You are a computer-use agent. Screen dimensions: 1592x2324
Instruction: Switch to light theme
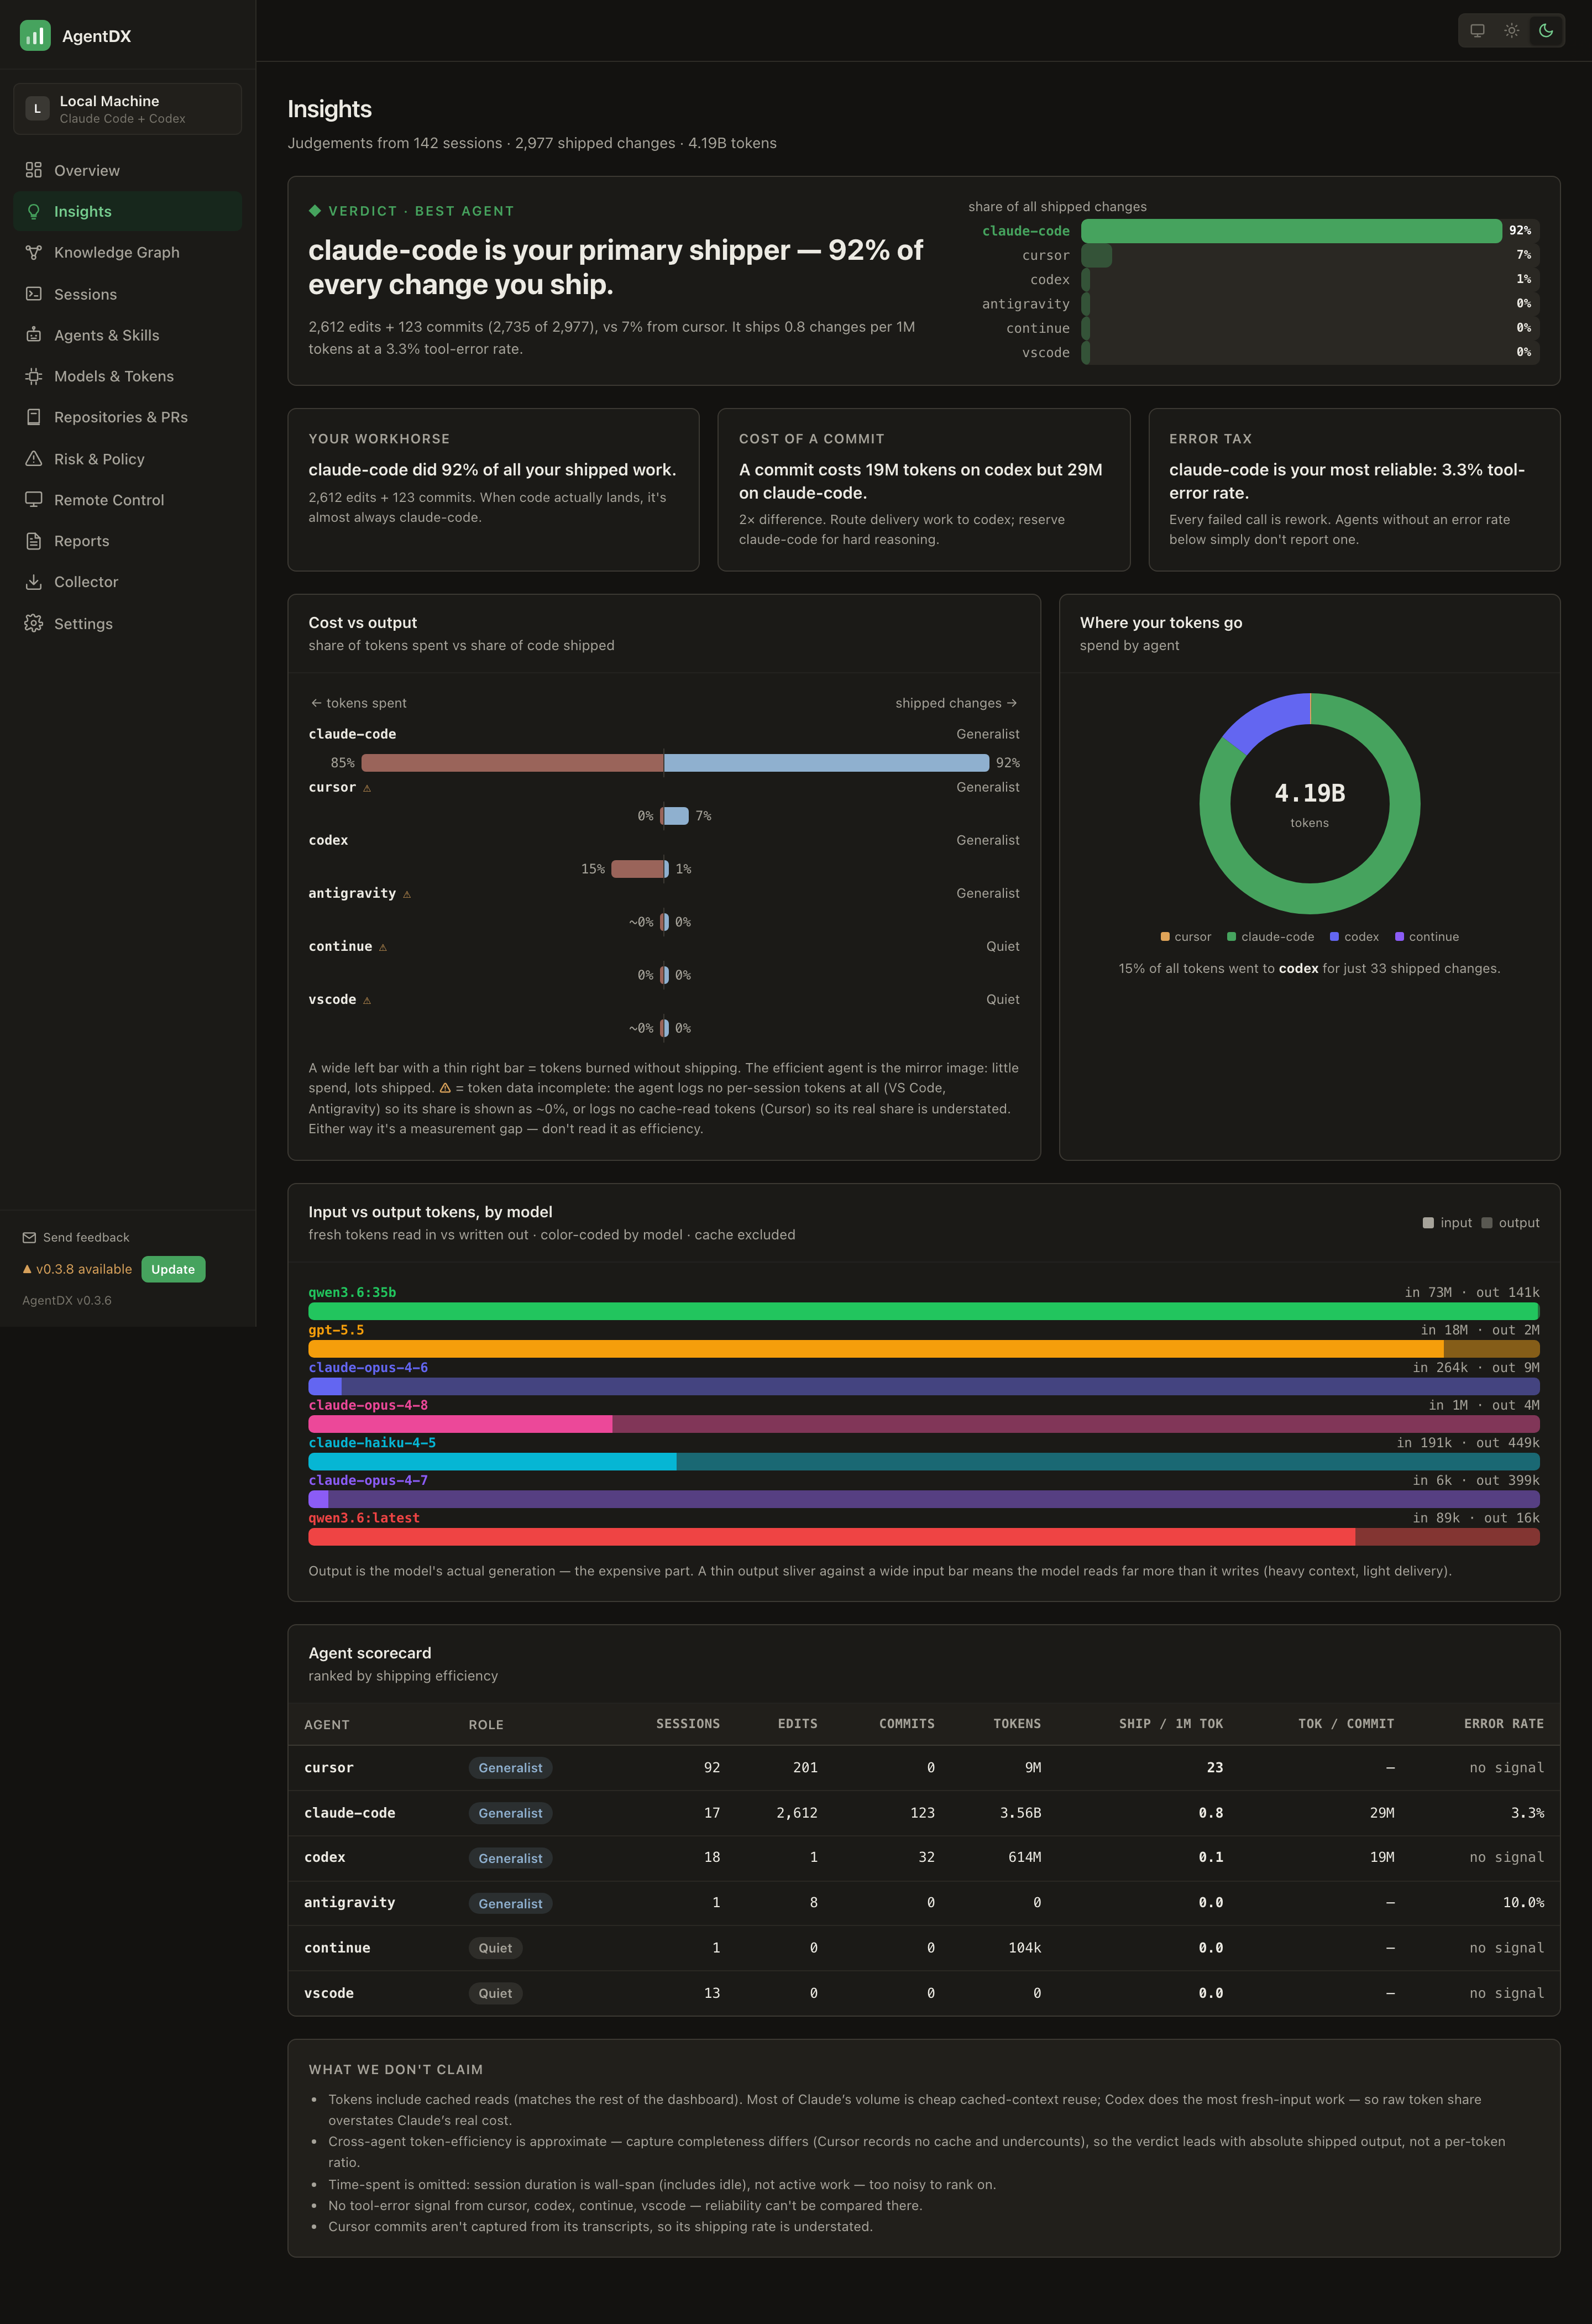point(1512,30)
